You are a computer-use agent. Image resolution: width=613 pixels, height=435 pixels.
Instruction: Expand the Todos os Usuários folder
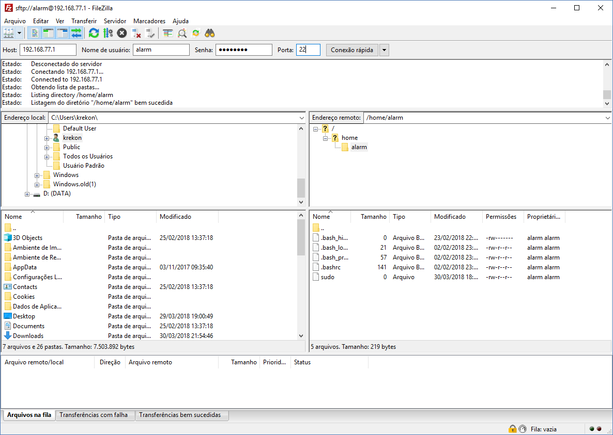(47, 157)
